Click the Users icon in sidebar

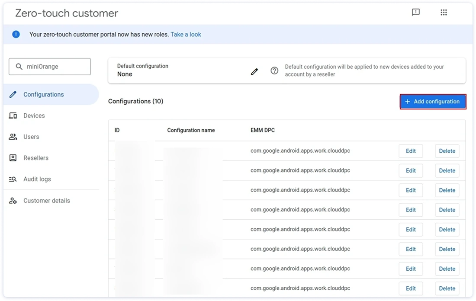click(13, 137)
